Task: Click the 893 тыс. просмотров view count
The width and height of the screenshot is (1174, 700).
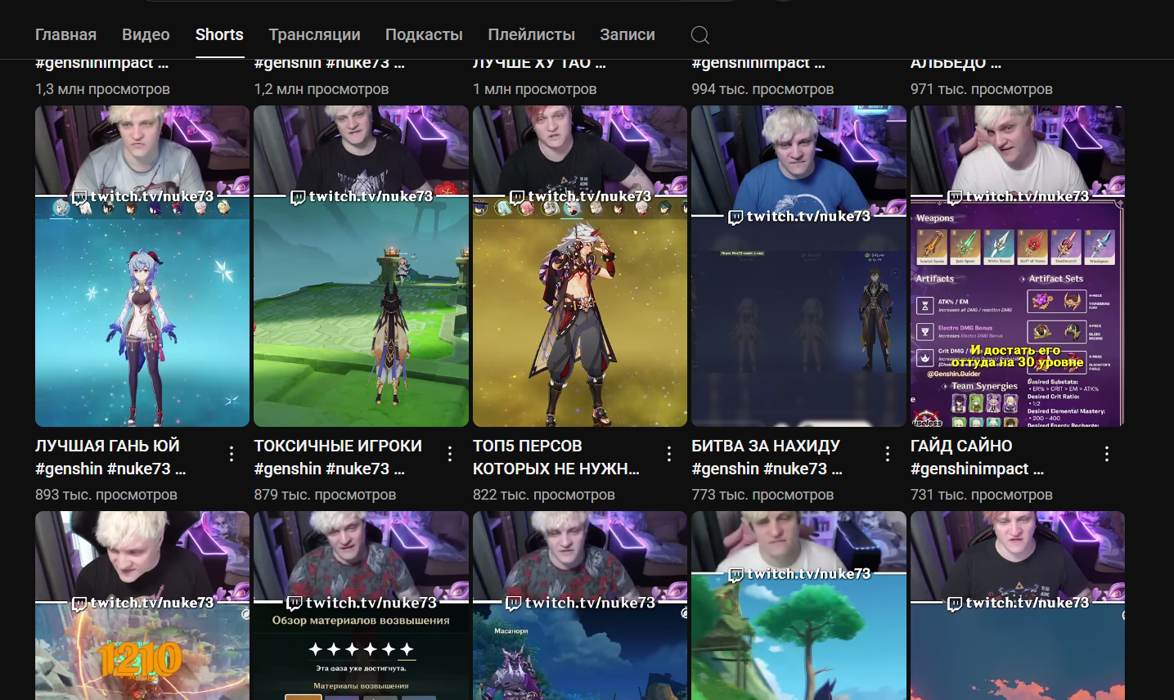Action: (x=106, y=495)
